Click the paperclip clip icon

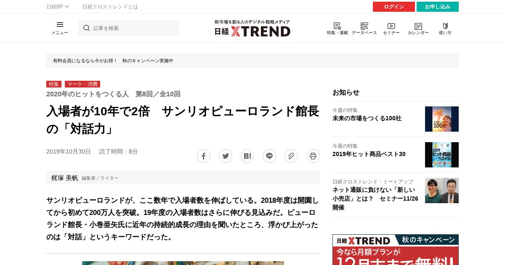[291, 156]
